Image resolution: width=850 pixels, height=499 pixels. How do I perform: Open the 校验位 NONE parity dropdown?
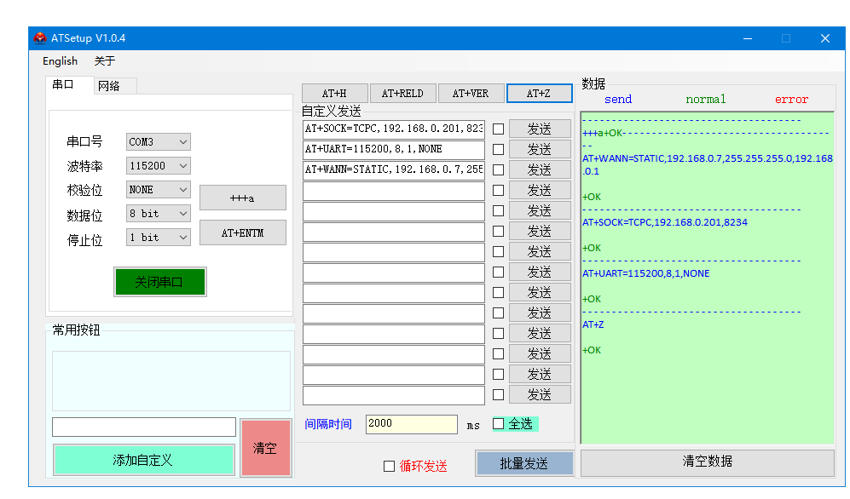[x=159, y=190]
